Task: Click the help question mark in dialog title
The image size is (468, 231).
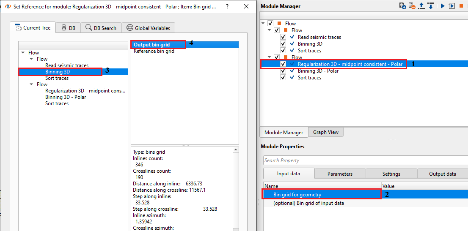Action: (x=227, y=6)
